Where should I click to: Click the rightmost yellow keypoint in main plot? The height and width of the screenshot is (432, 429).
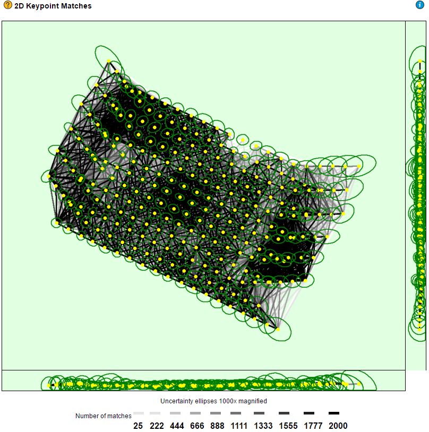[359, 166]
